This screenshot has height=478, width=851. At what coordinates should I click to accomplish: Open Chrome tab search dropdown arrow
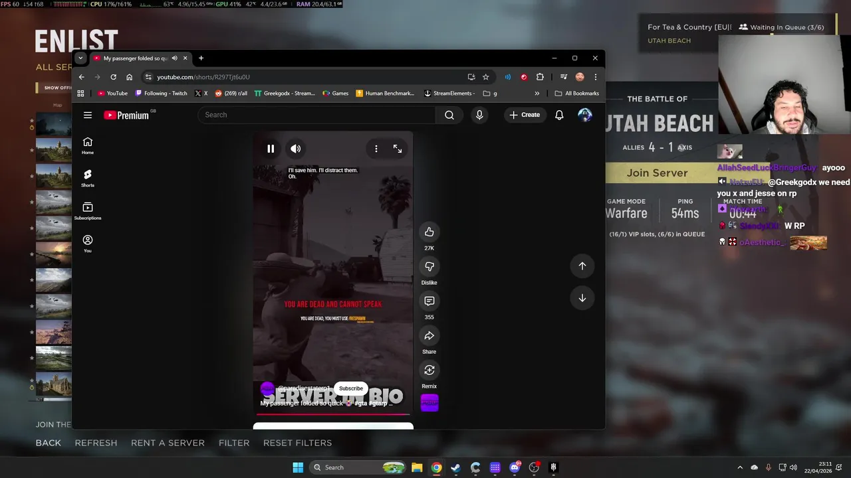[80, 58]
